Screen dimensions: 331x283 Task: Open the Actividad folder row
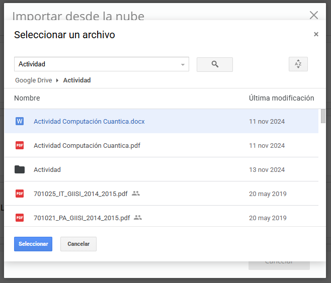pos(47,169)
